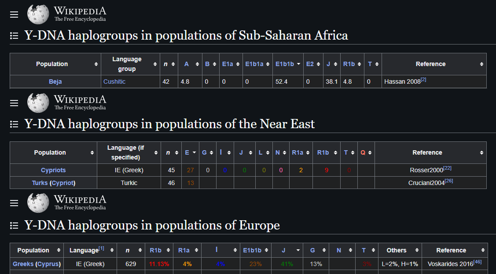This screenshot has width=496, height=274.
Task: Sort Europe table by Population arrows
Action: pos(59,251)
